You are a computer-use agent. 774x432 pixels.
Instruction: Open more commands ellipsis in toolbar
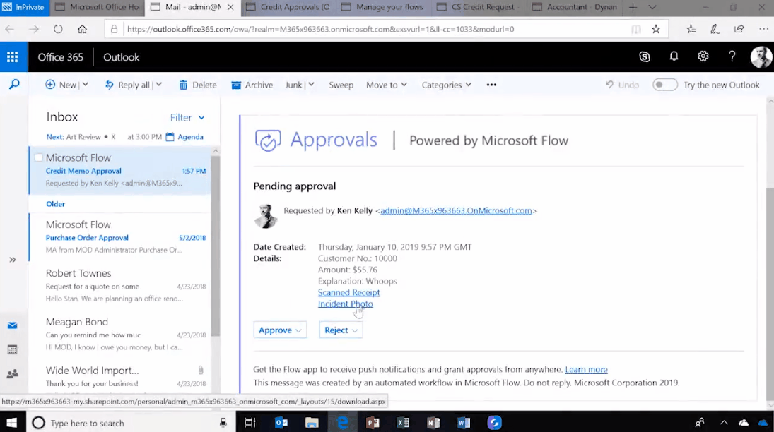click(x=491, y=85)
